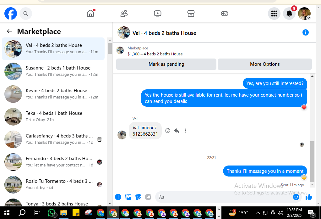
Task: Reply to Val Jimenez message
Action: click(177, 131)
